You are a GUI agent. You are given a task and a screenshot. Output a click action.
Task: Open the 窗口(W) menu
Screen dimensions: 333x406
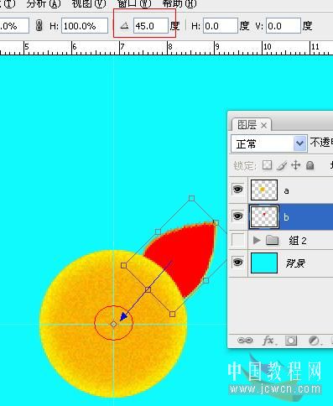[x=134, y=3]
